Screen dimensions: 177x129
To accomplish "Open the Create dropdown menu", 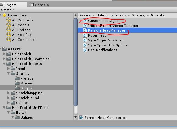I will [x=7, y=10].
